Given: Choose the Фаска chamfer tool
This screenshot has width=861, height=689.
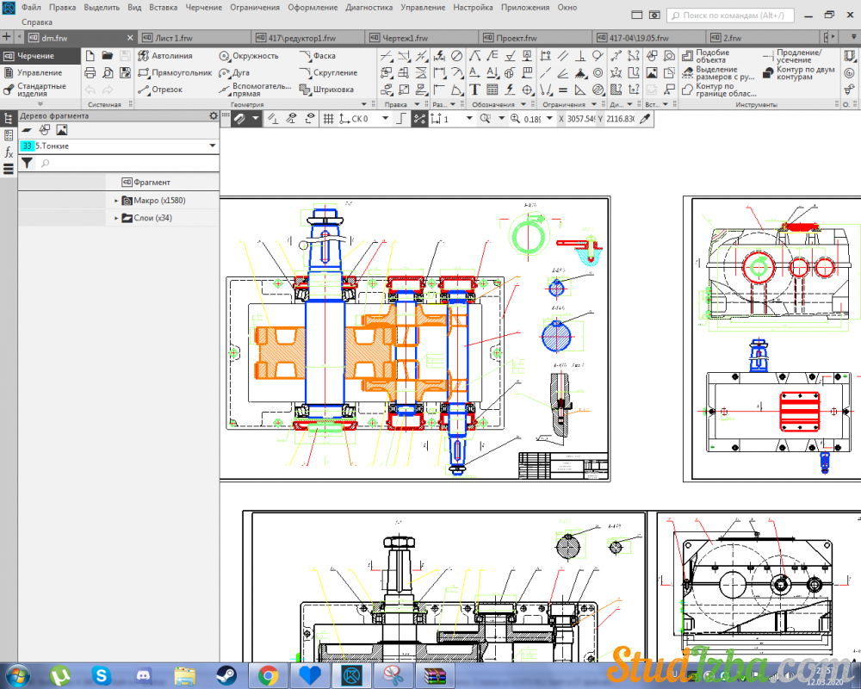Looking at the screenshot, I should (x=318, y=56).
